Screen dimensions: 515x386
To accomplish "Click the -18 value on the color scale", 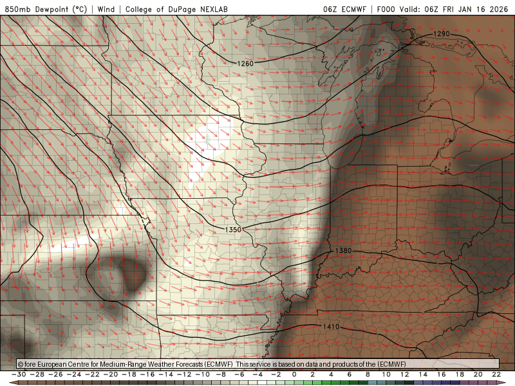I will pos(129,374).
